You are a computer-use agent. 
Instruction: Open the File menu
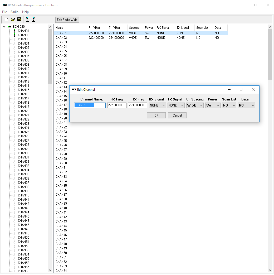click(4, 12)
